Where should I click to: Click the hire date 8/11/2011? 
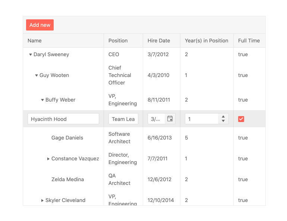pos(159,100)
